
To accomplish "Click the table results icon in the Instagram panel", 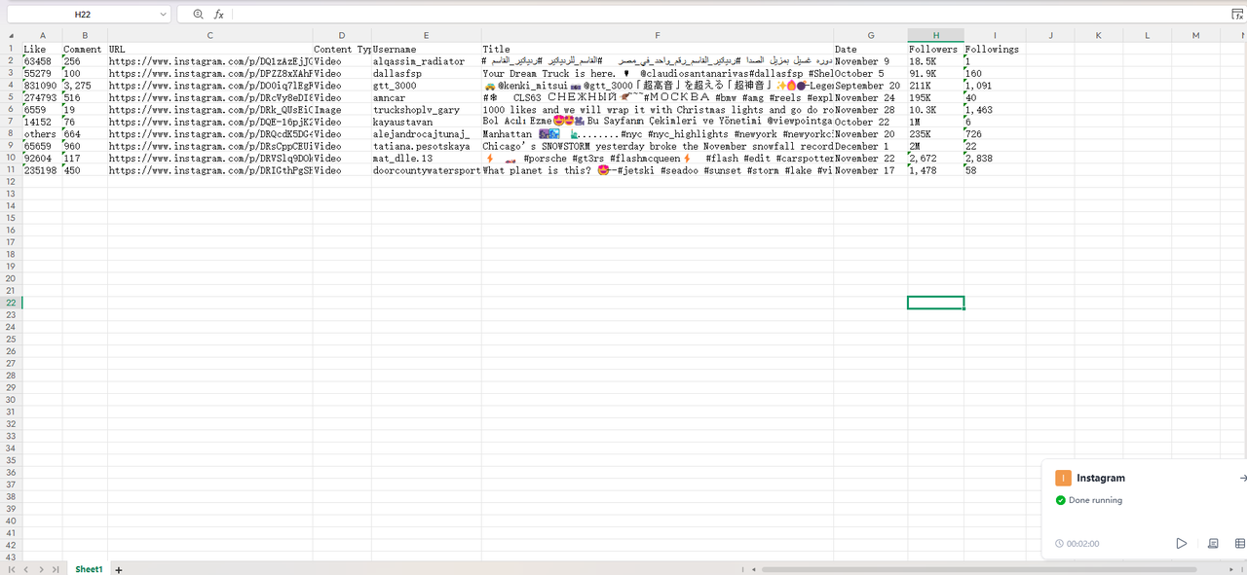I will 1239,543.
